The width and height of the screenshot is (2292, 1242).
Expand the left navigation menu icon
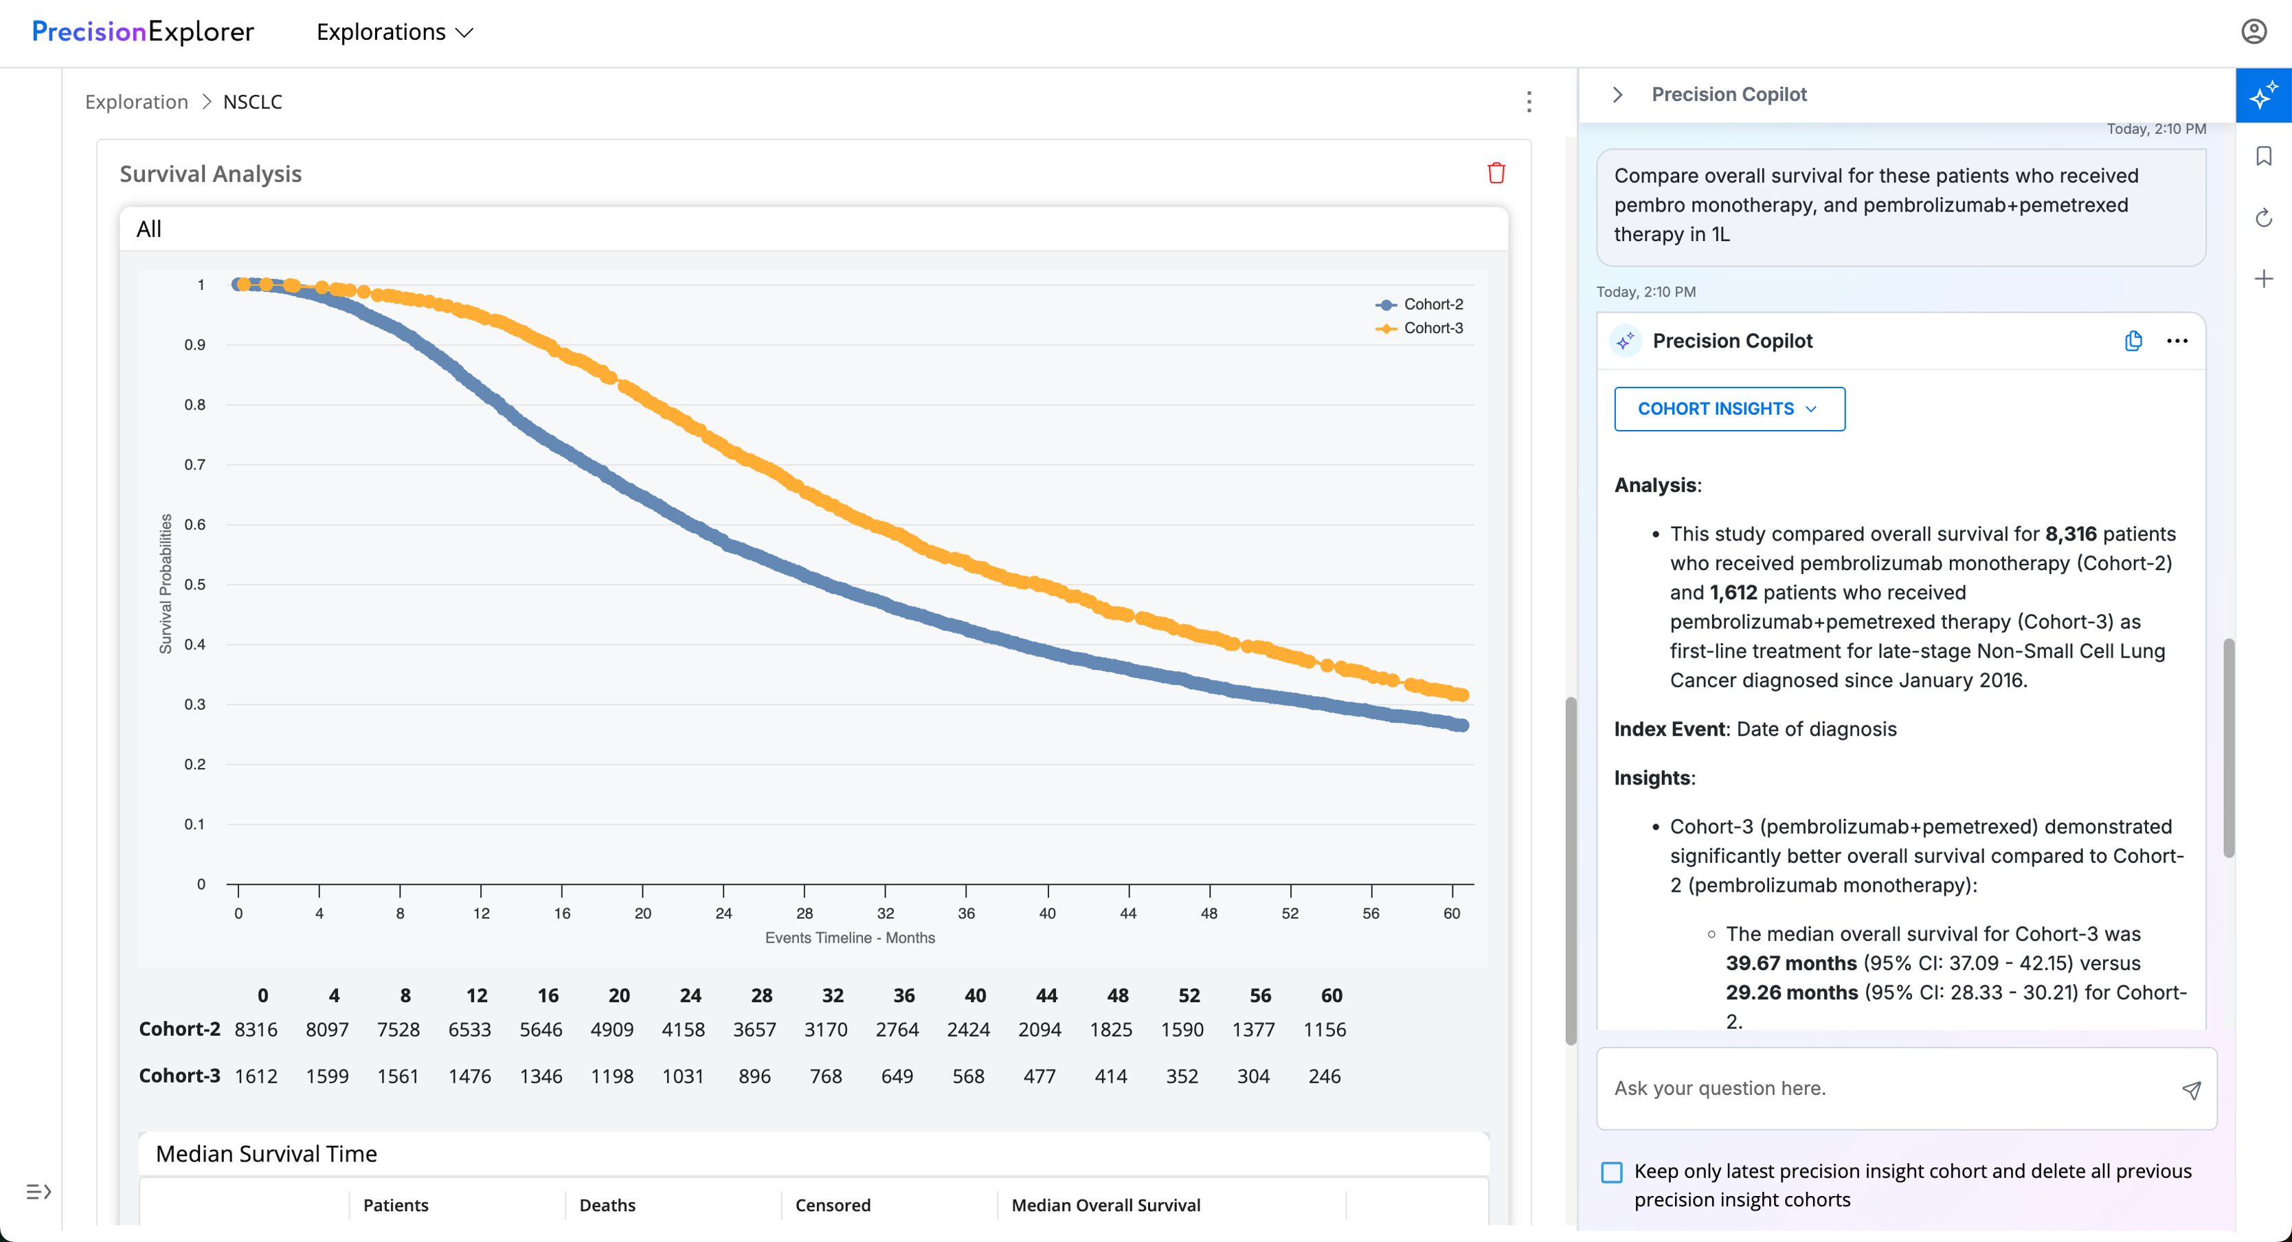38,1191
